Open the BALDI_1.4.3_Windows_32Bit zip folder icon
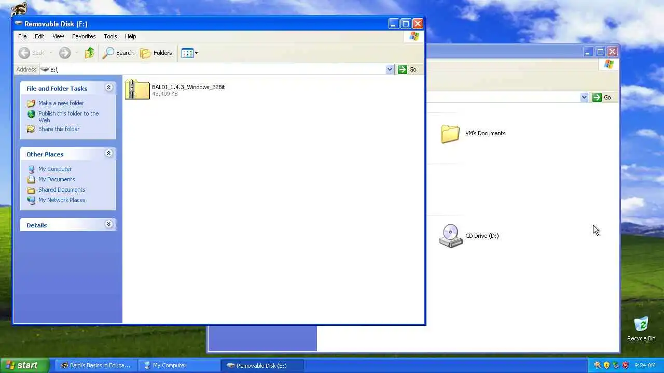Screen dimensions: 664x373 tap(137, 89)
